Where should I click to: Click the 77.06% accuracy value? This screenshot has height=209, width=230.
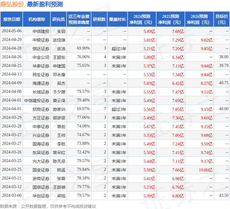tap(83, 117)
